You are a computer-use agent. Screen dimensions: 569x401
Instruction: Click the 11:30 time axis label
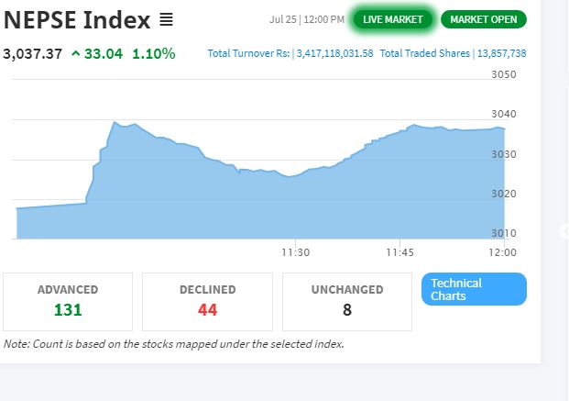point(296,252)
